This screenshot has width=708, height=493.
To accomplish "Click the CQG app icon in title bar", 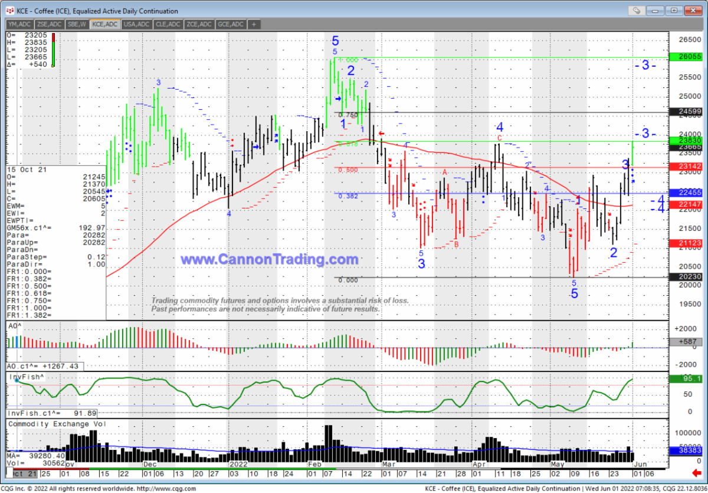I will coord(10,11).
